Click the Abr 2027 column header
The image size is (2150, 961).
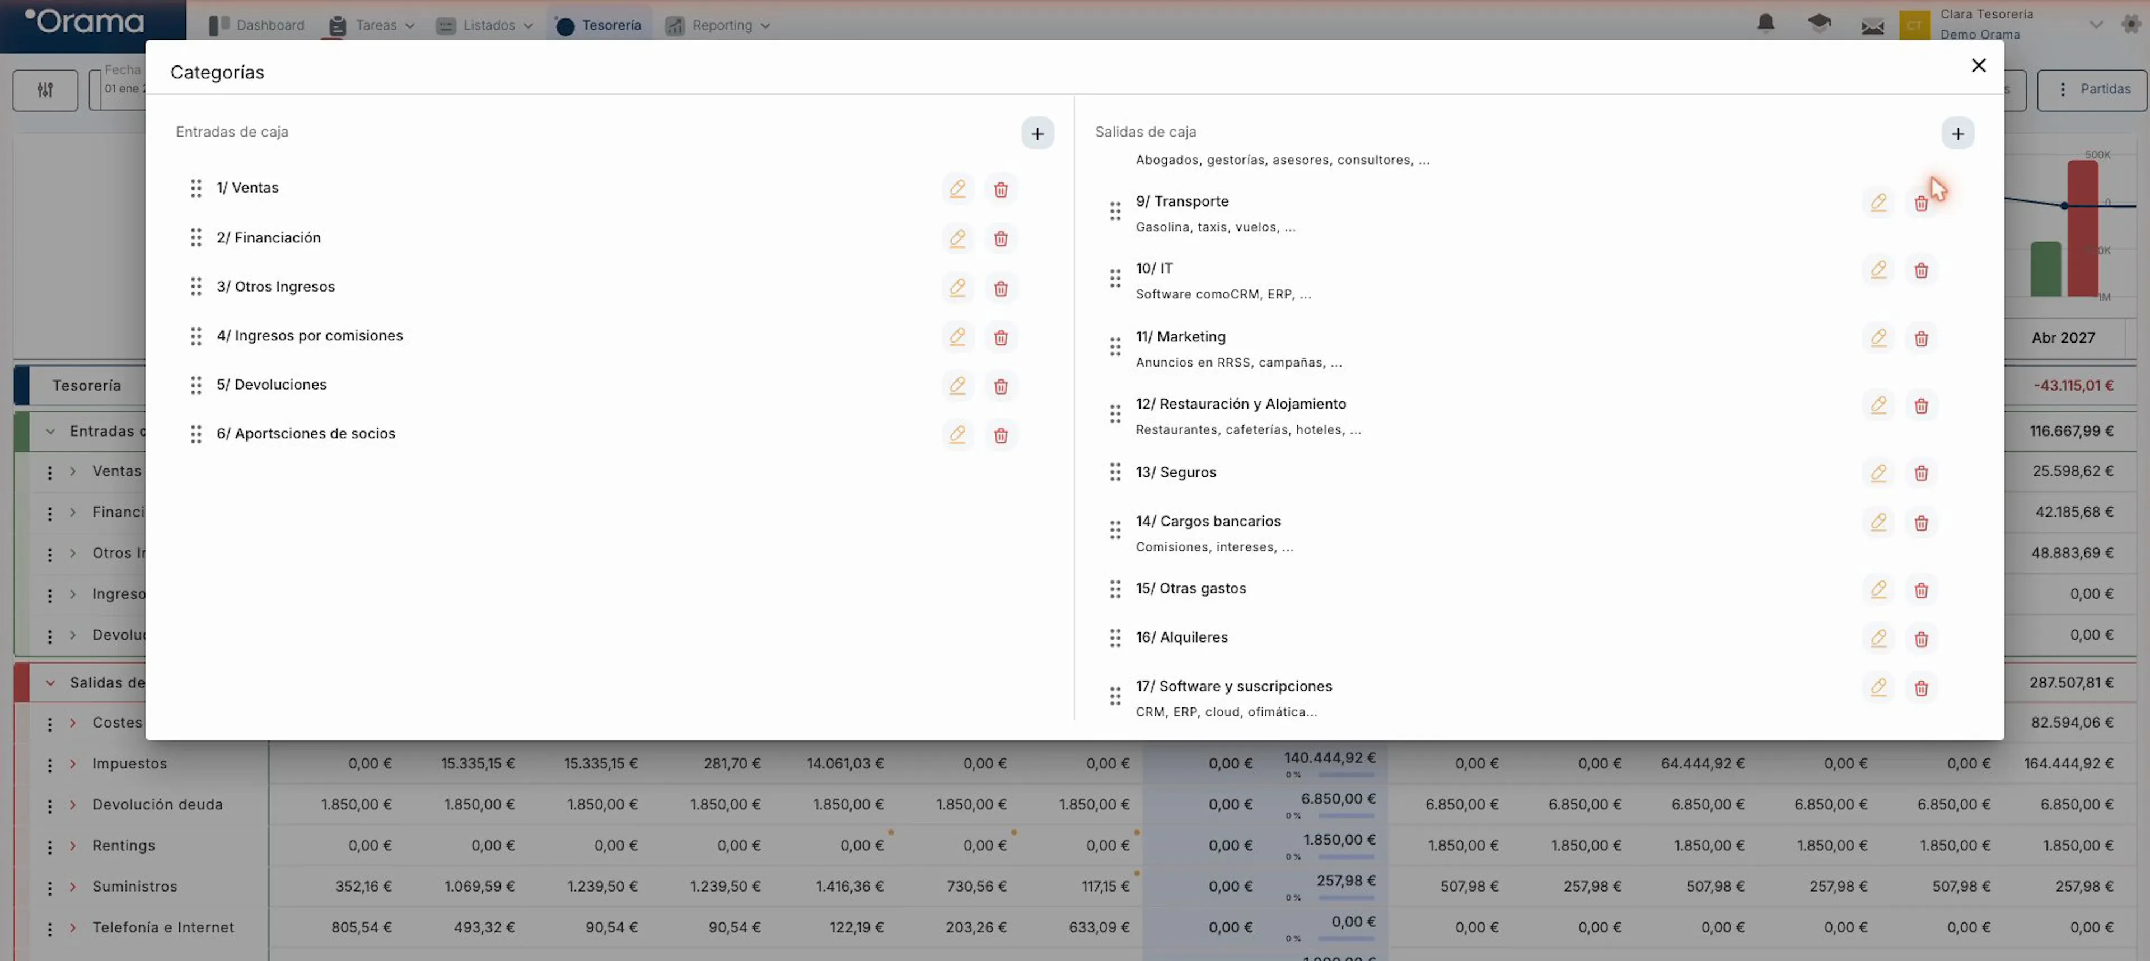tap(2062, 338)
